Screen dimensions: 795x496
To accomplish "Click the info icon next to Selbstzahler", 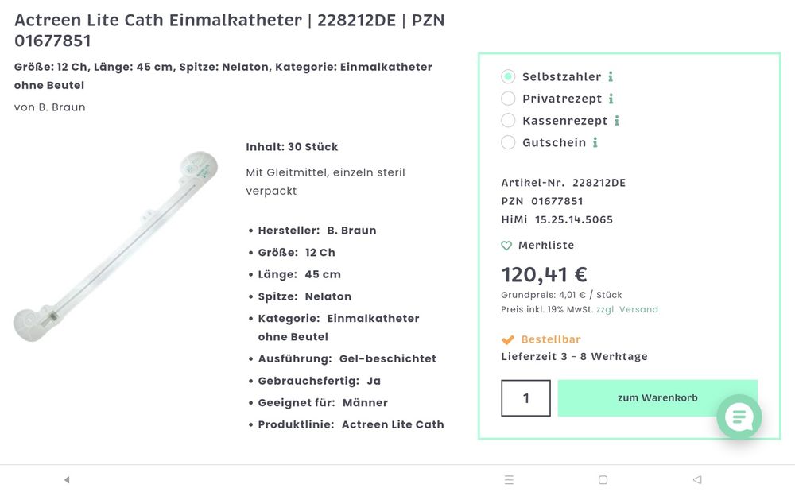I will [x=611, y=77].
